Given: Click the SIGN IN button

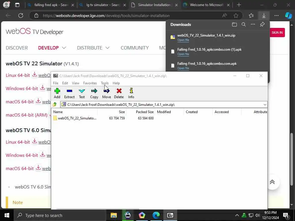Looking at the screenshot, I should (x=277, y=33).
